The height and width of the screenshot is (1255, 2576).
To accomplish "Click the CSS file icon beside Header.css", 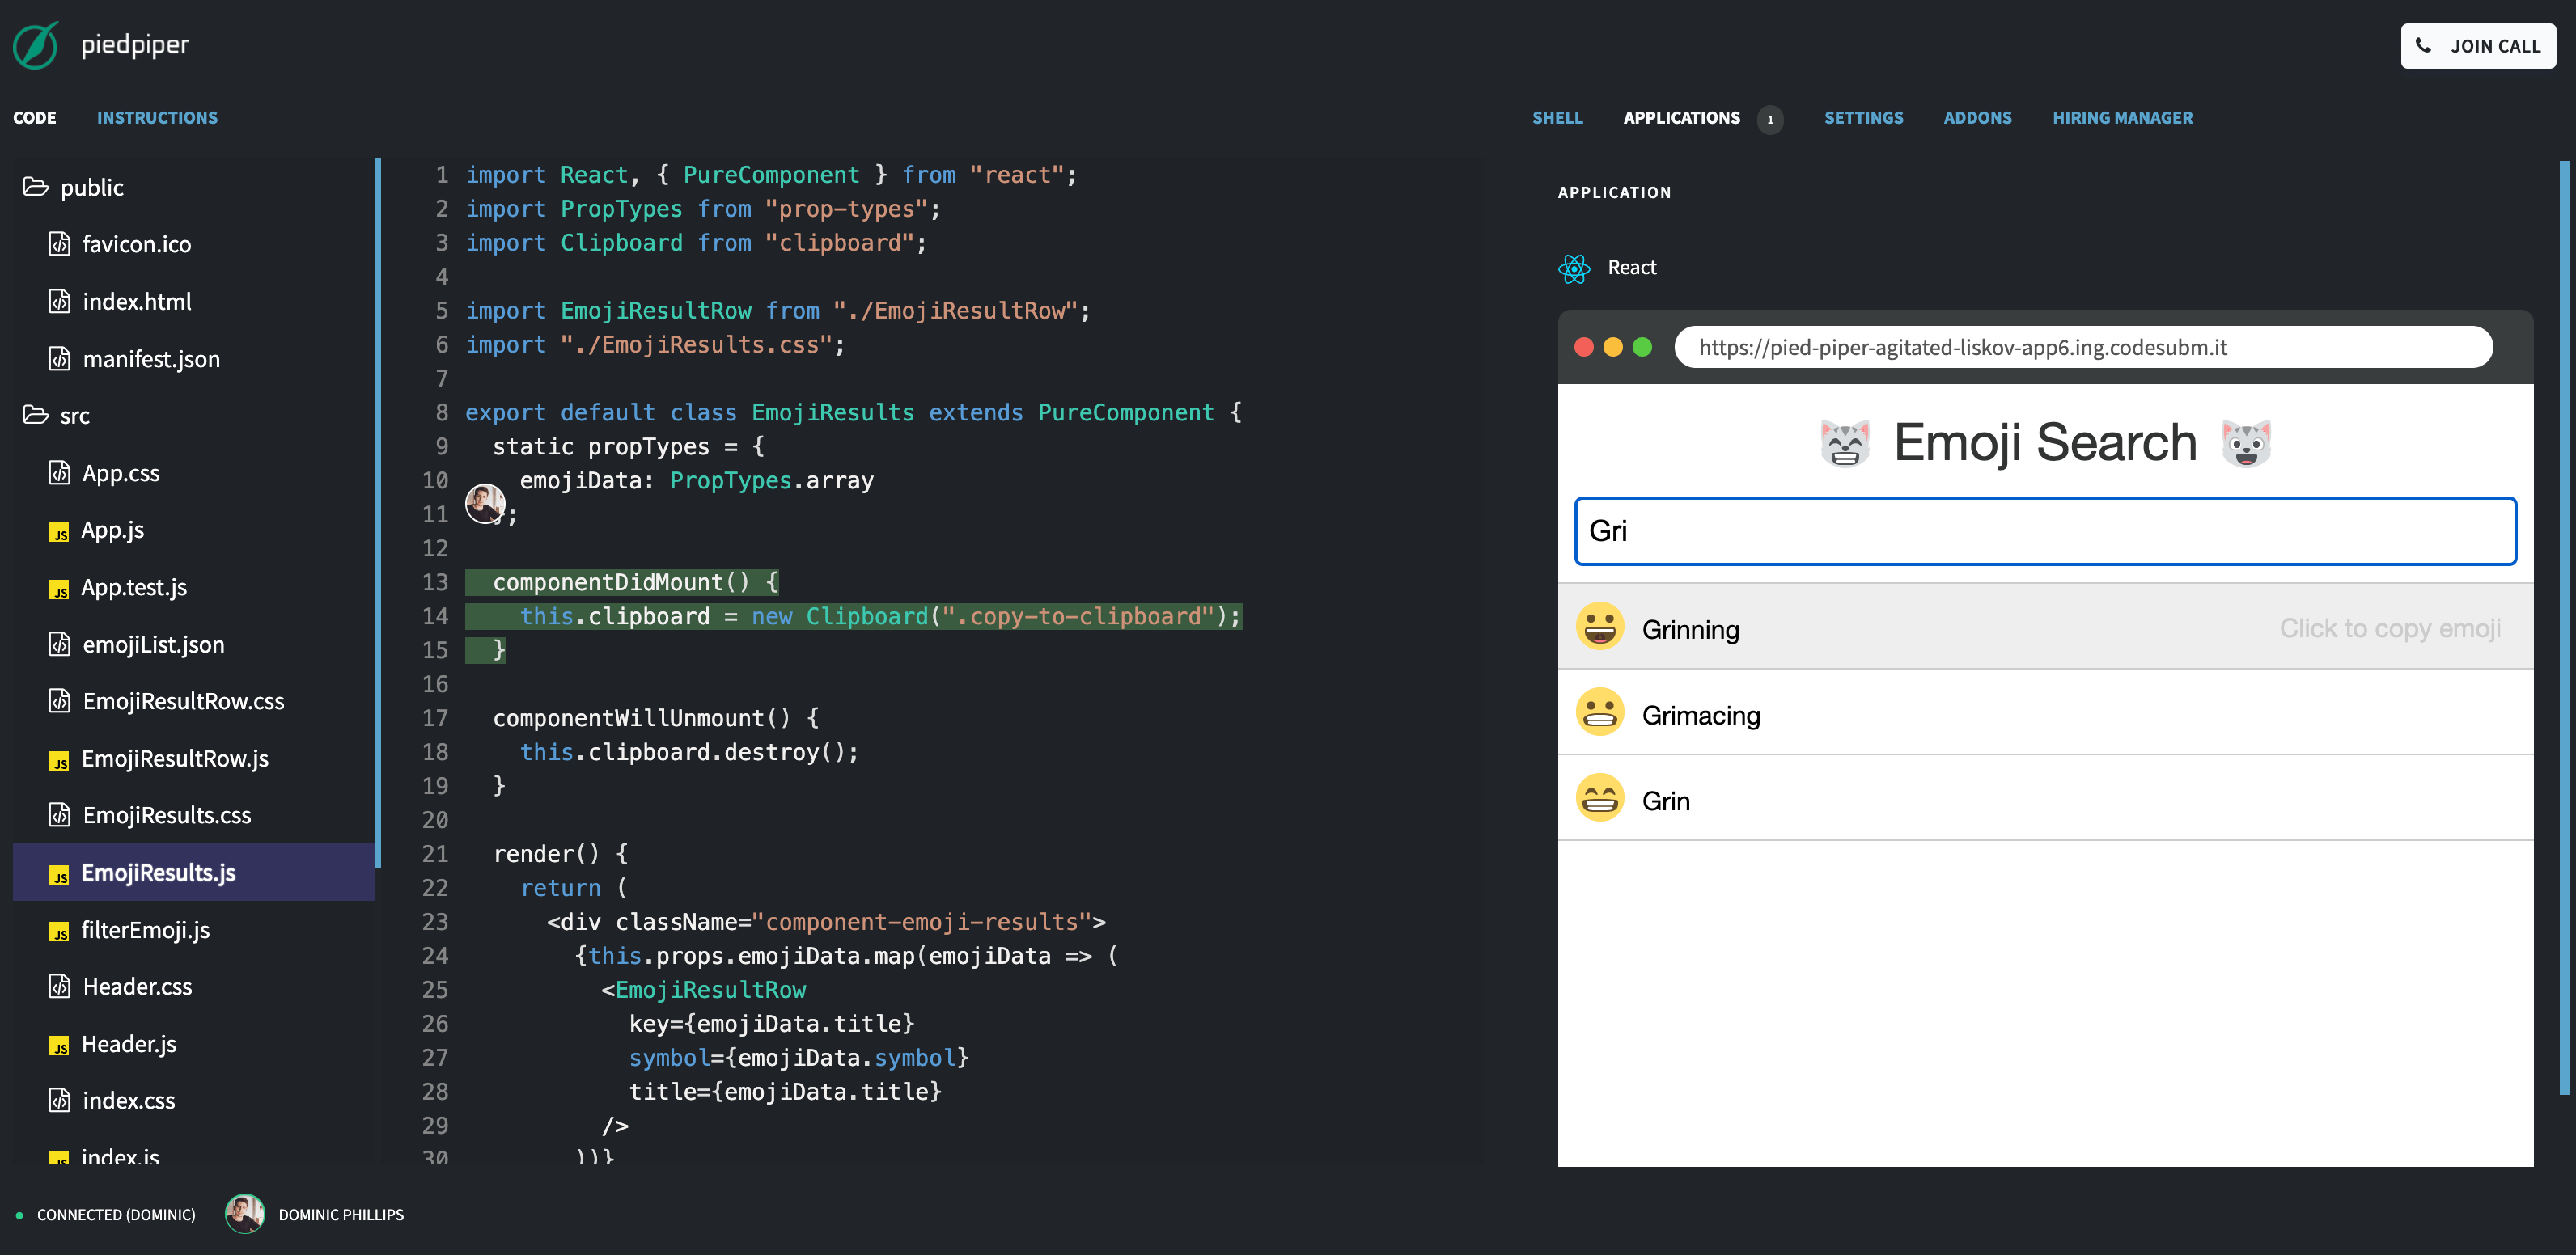I will (60, 987).
